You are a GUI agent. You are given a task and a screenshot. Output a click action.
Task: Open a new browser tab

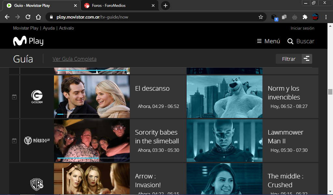click(166, 6)
